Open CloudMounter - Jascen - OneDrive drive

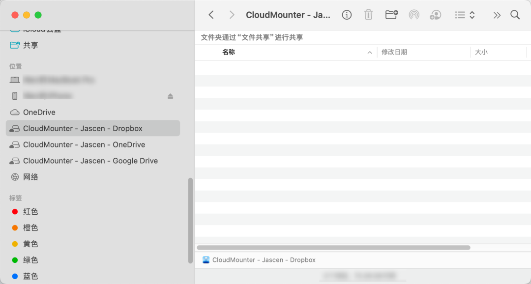pos(85,144)
